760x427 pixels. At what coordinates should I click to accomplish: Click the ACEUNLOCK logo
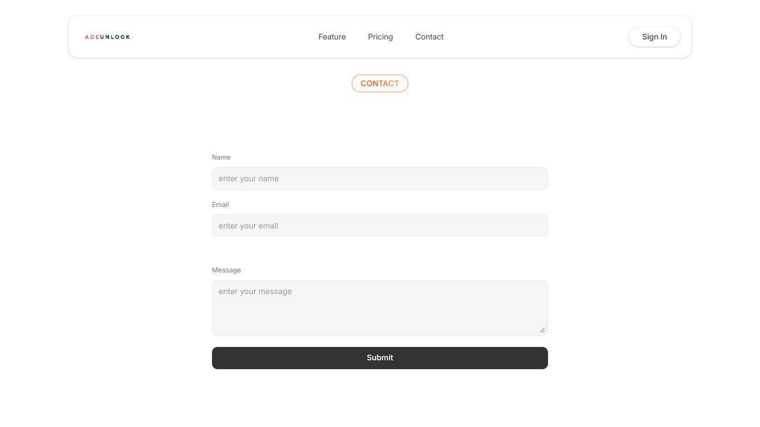(107, 37)
